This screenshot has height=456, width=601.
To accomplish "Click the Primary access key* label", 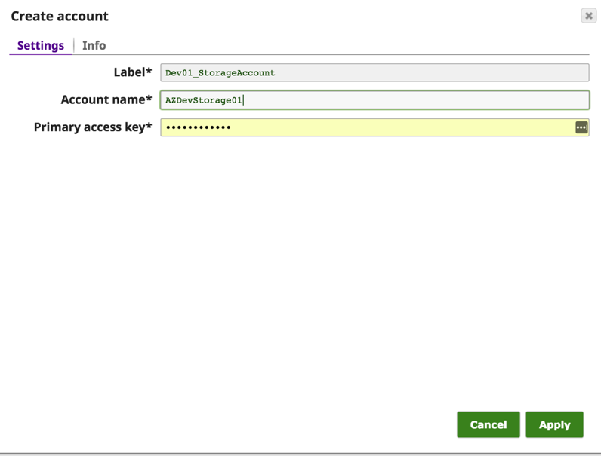I will pos(93,127).
